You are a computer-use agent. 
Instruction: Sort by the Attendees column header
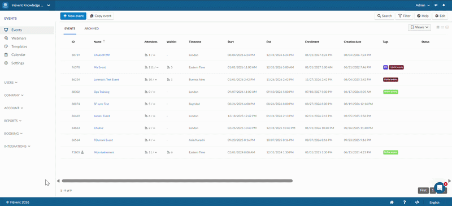coord(151,42)
